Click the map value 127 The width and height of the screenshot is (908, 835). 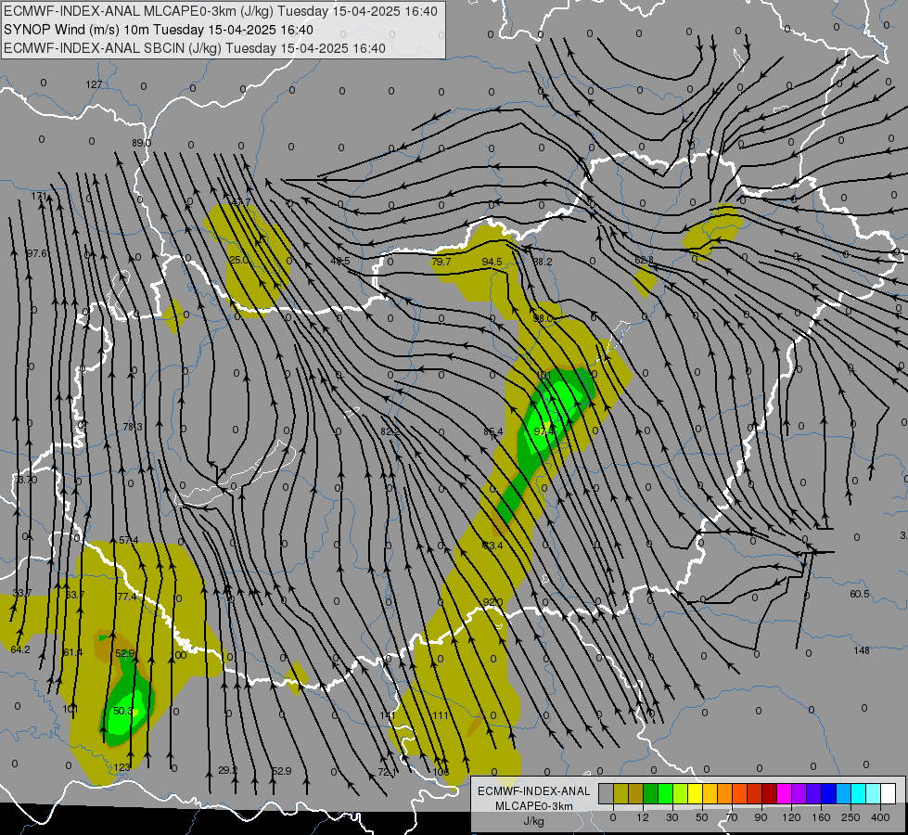point(94,84)
